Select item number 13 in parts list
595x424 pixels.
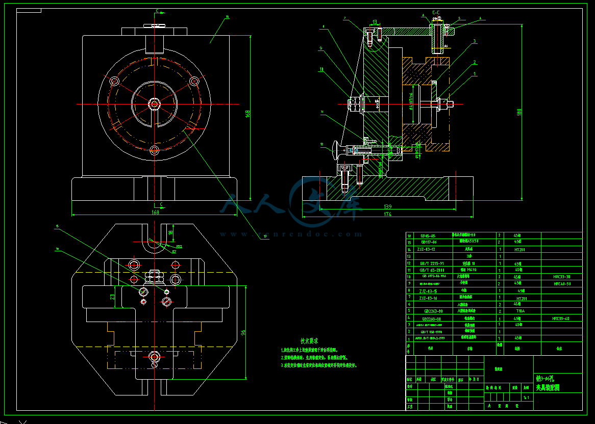click(409, 256)
